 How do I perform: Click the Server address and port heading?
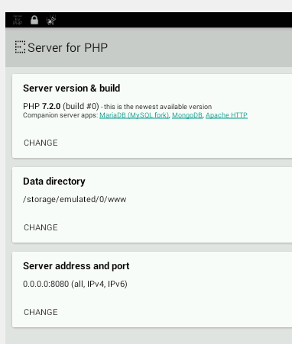point(76,266)
